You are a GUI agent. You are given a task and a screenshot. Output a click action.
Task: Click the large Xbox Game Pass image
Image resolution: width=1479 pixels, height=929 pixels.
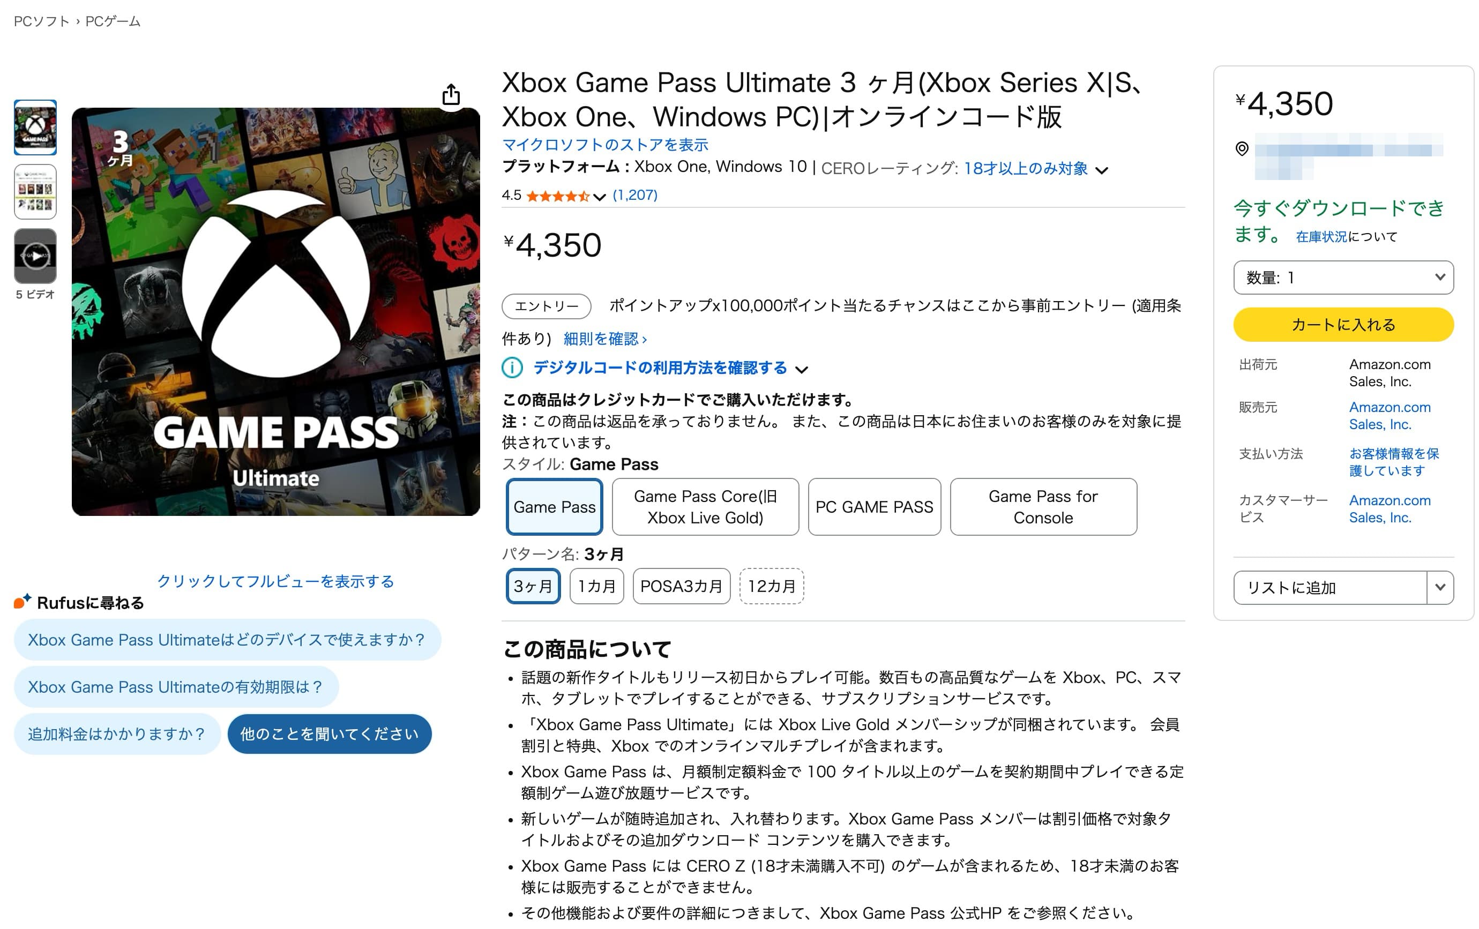(x=276, y=311)
